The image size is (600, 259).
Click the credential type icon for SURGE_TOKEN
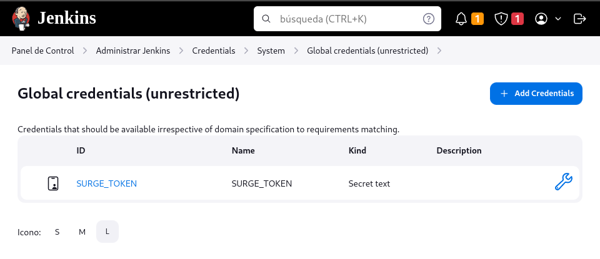(x=53, y=183)
